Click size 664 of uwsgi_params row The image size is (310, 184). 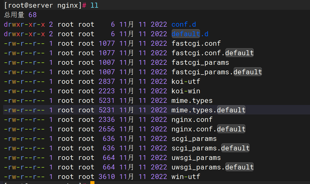[109, 158]
